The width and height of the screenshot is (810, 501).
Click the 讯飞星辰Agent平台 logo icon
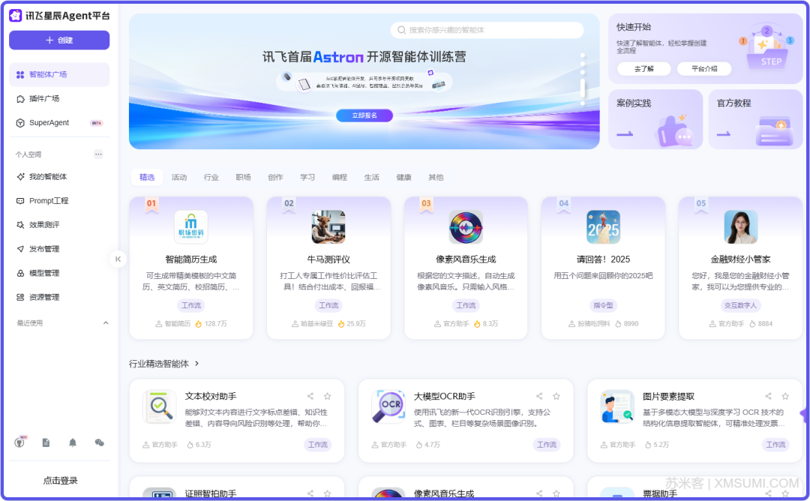coord(16,16)
